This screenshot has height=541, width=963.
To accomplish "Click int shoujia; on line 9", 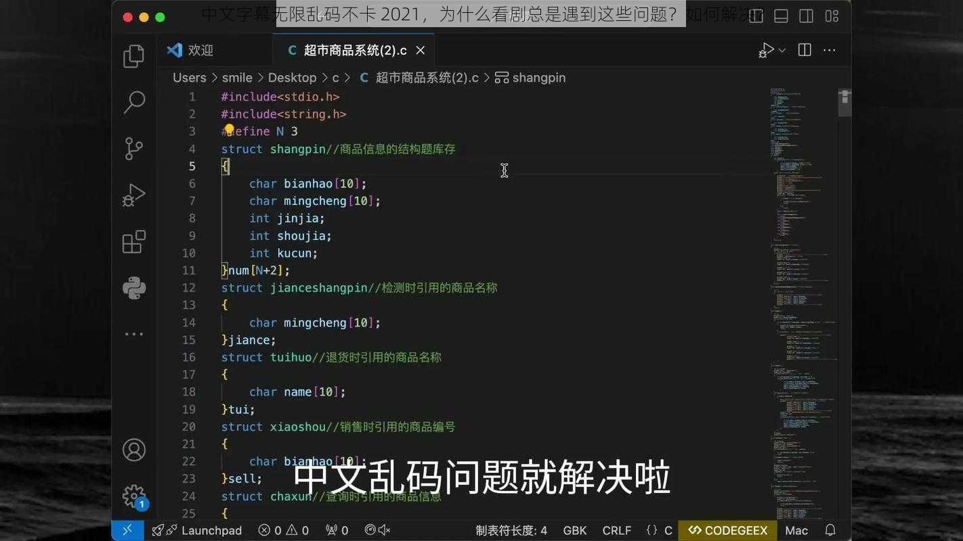I will tap(291, 235).
